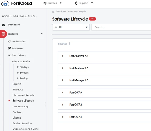This screenshot has height=131, width=151.
Task: Click the Products breadcrumb link
Action: 61,12
